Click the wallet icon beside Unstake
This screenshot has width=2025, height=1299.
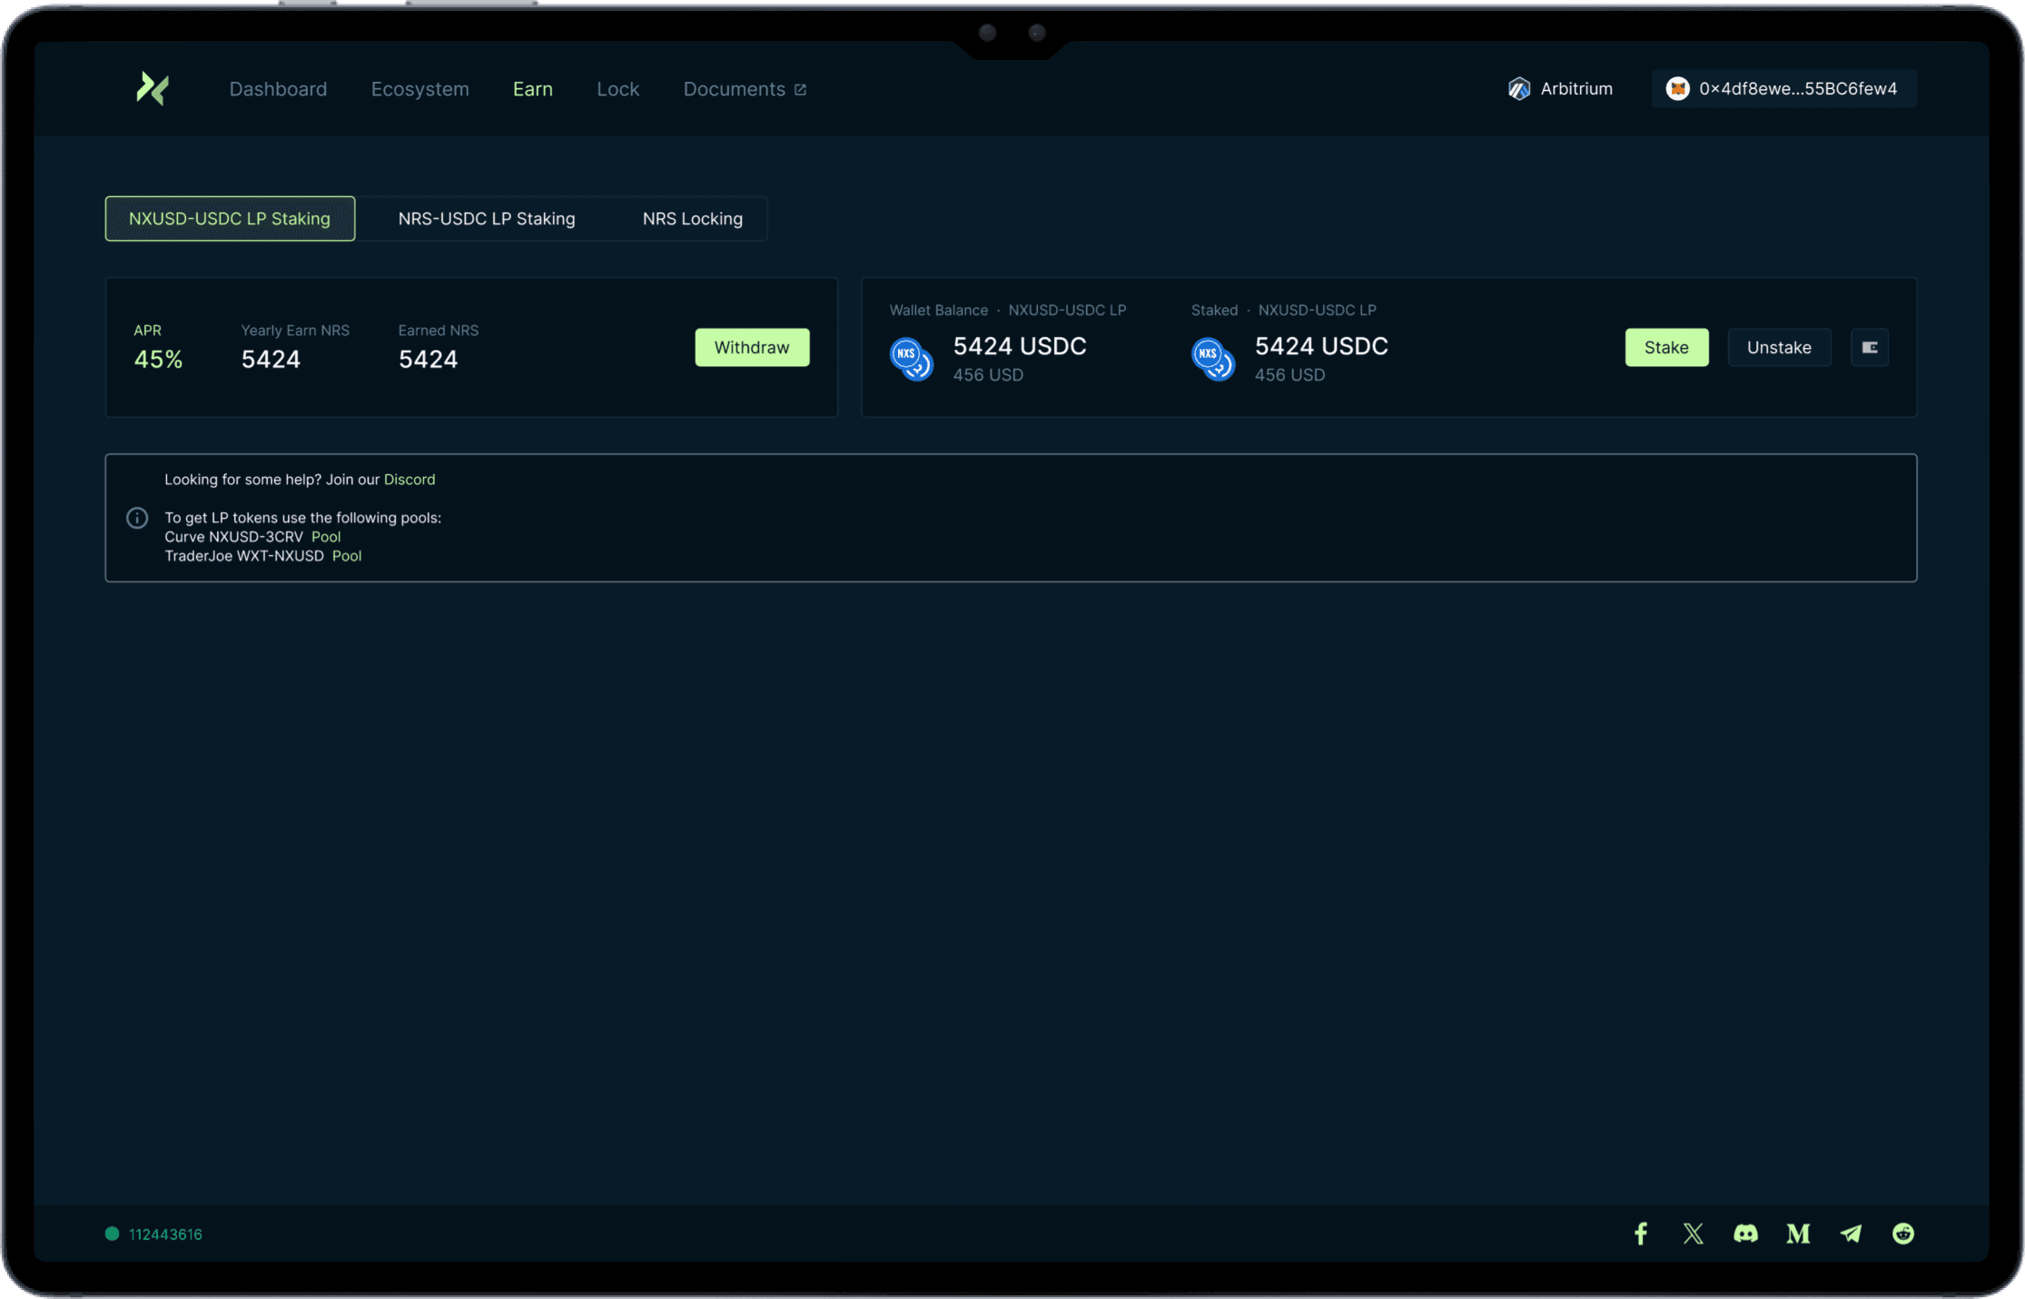1870,347
